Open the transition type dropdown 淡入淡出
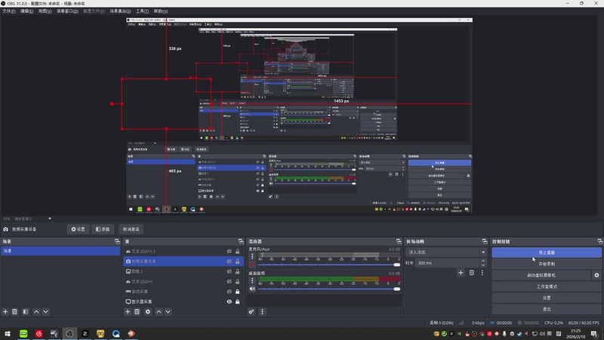The width and height of the screenshot is (604, 340). pos(445,252)
